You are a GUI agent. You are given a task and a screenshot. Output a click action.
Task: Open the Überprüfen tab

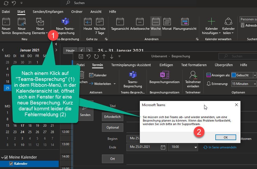click(x=224, y=65)
